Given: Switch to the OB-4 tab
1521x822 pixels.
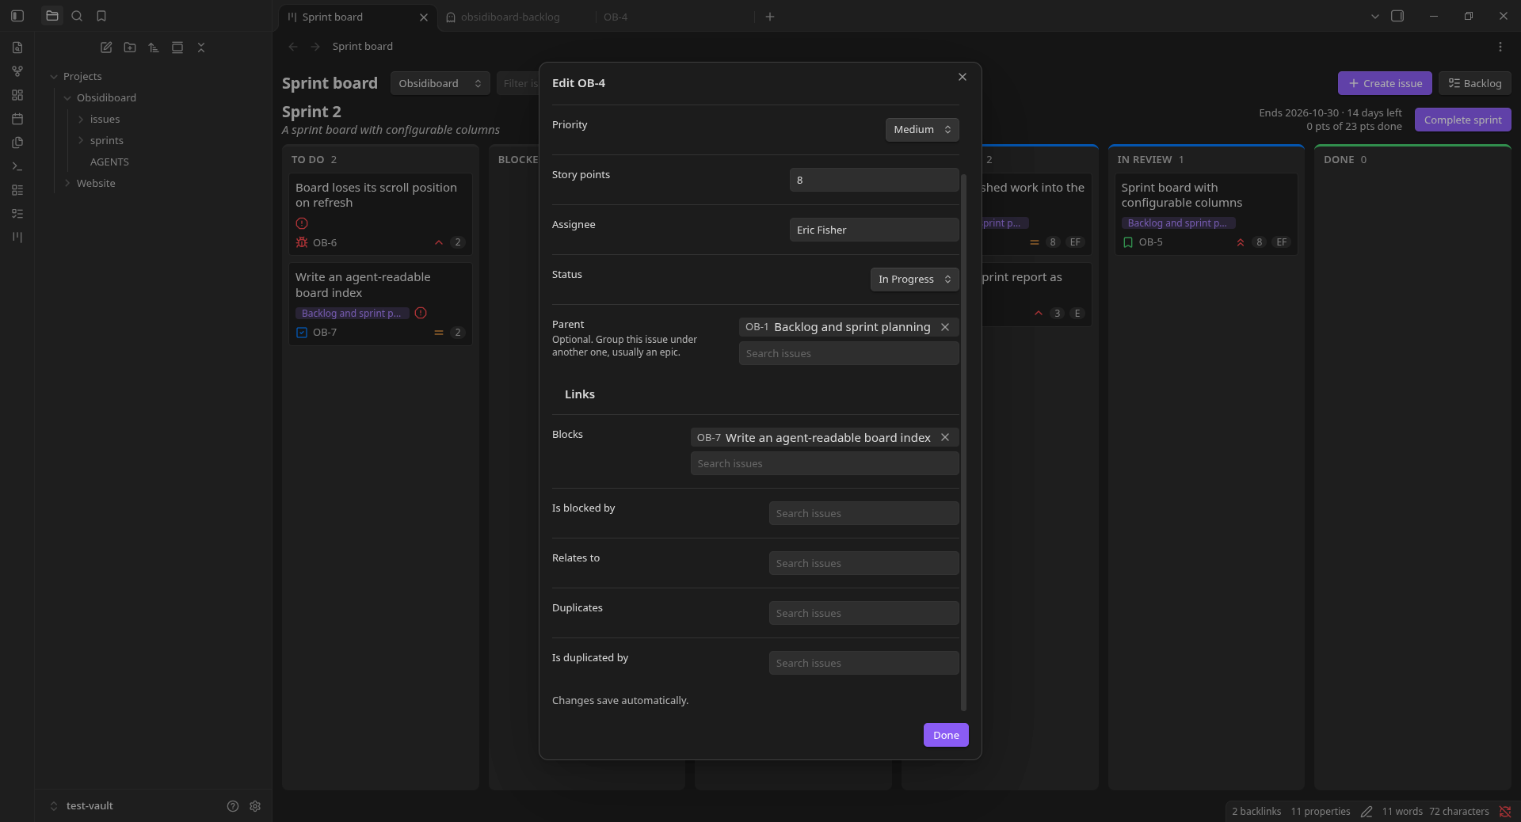Looking at the screenshot, I should 673,17.
